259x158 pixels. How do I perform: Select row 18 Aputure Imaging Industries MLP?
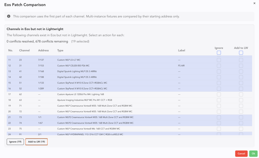coord(101,100)
